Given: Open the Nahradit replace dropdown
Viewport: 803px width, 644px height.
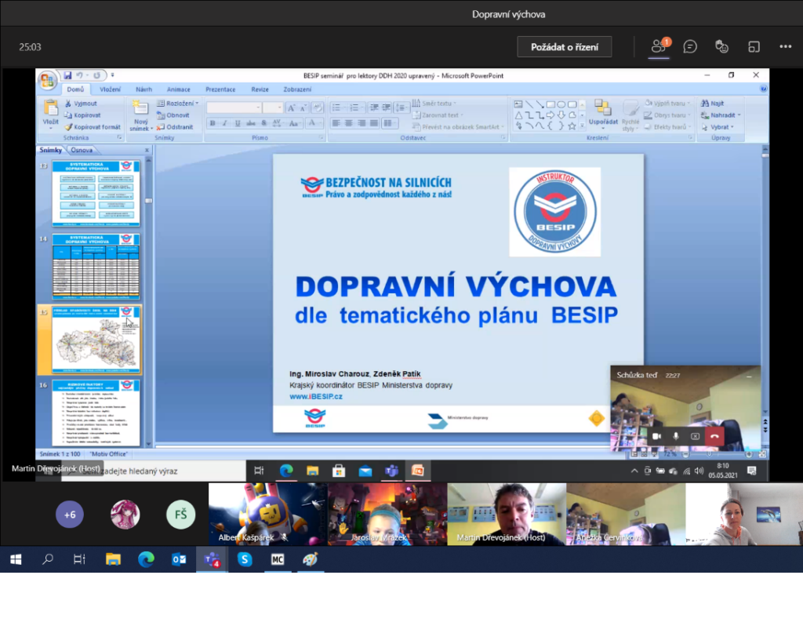Looking at the screenshot, I should [721, 115].
